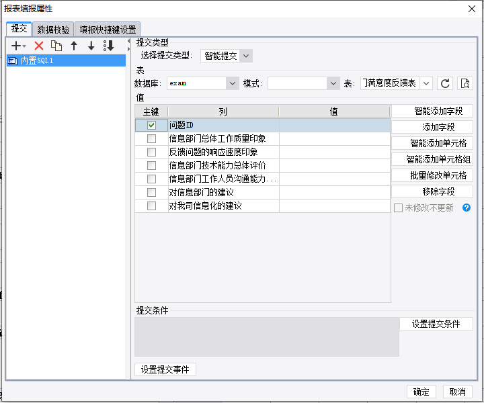484x403 pixels.
Task: Click the 设置提交条件 button
Action: pyautogui.click(x=436, y=324)
